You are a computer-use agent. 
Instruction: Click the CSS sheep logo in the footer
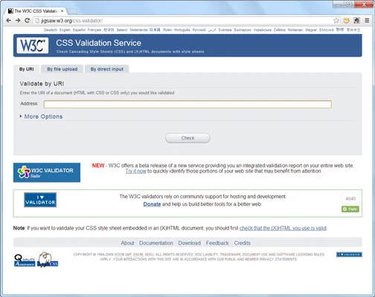pos(48,260)
